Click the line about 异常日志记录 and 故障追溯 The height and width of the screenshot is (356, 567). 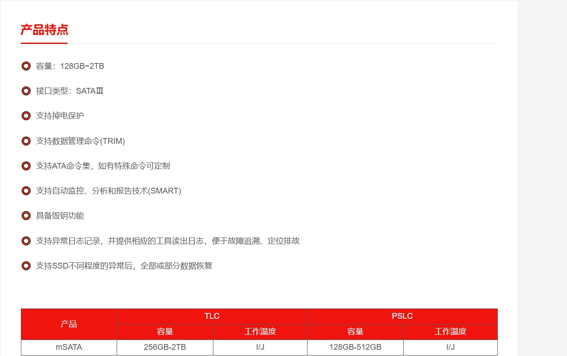coord(168,241)
